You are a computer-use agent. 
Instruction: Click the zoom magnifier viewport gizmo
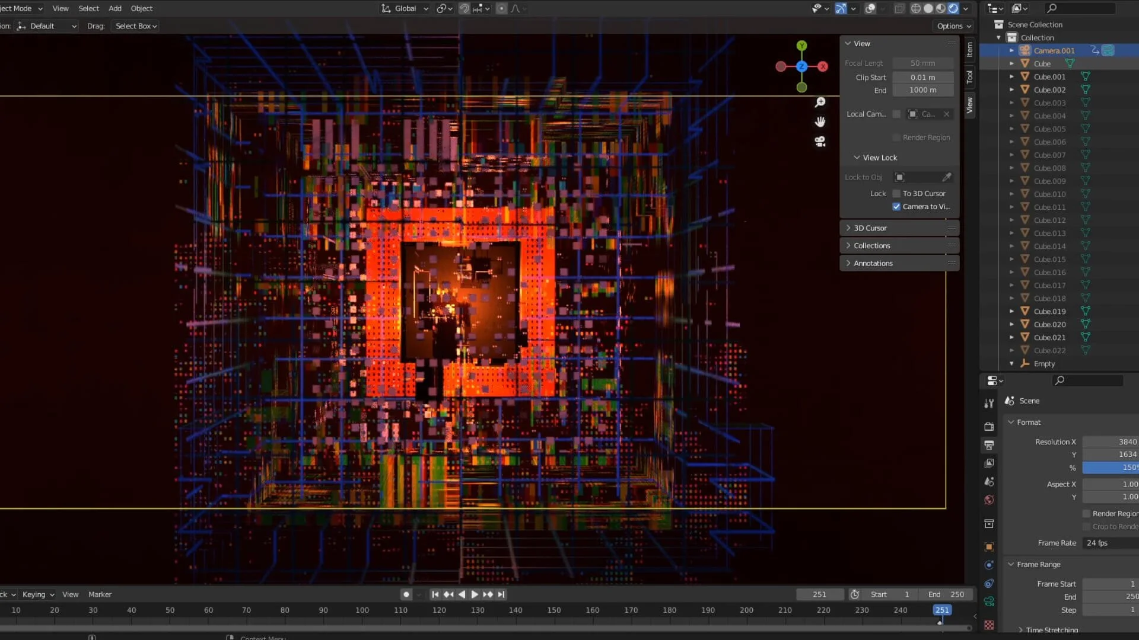click(x=820, y=103)
